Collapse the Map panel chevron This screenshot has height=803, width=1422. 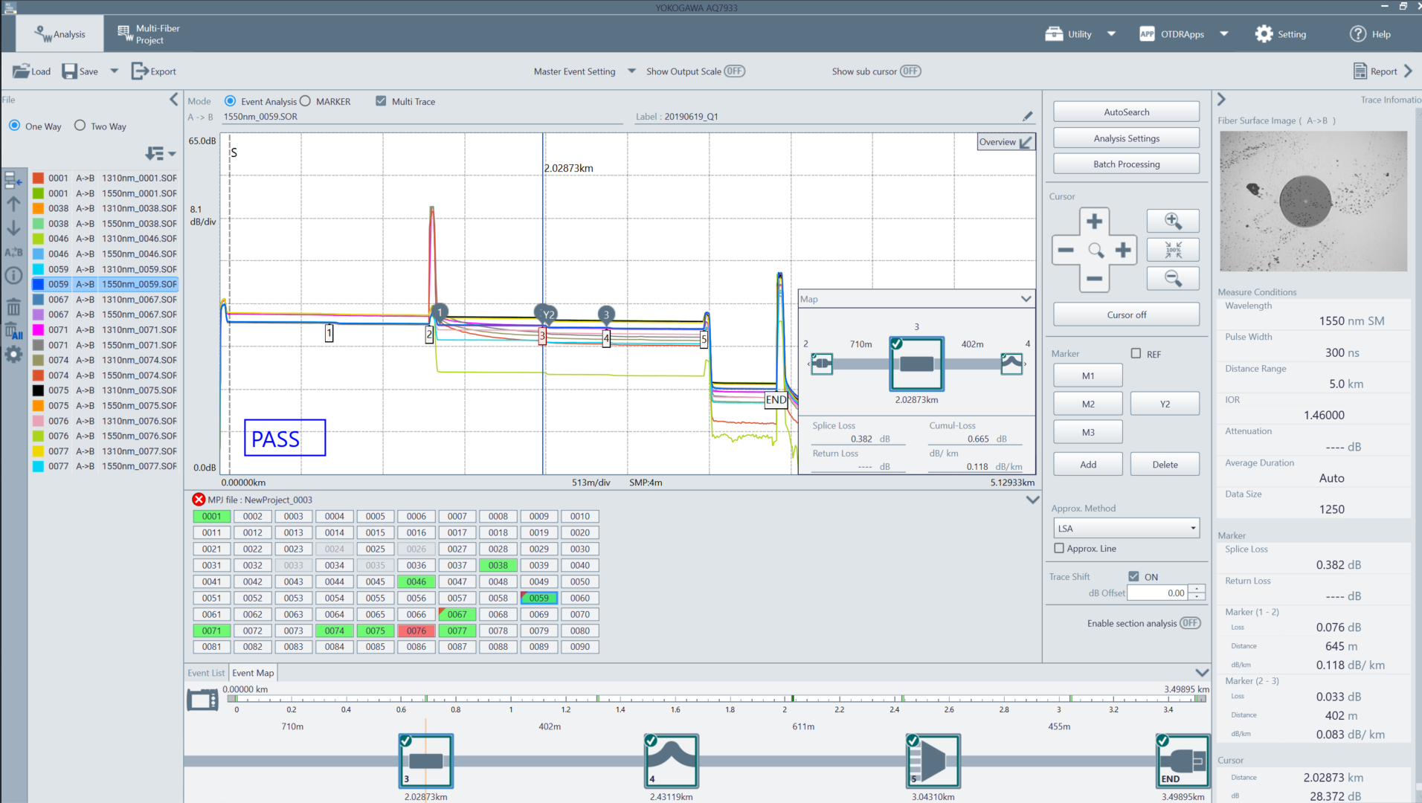(1026, 299)
